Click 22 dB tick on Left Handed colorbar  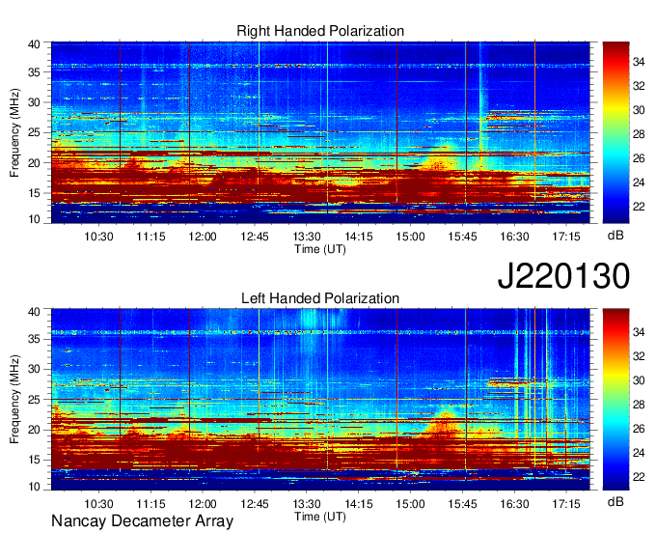point(639,477)
